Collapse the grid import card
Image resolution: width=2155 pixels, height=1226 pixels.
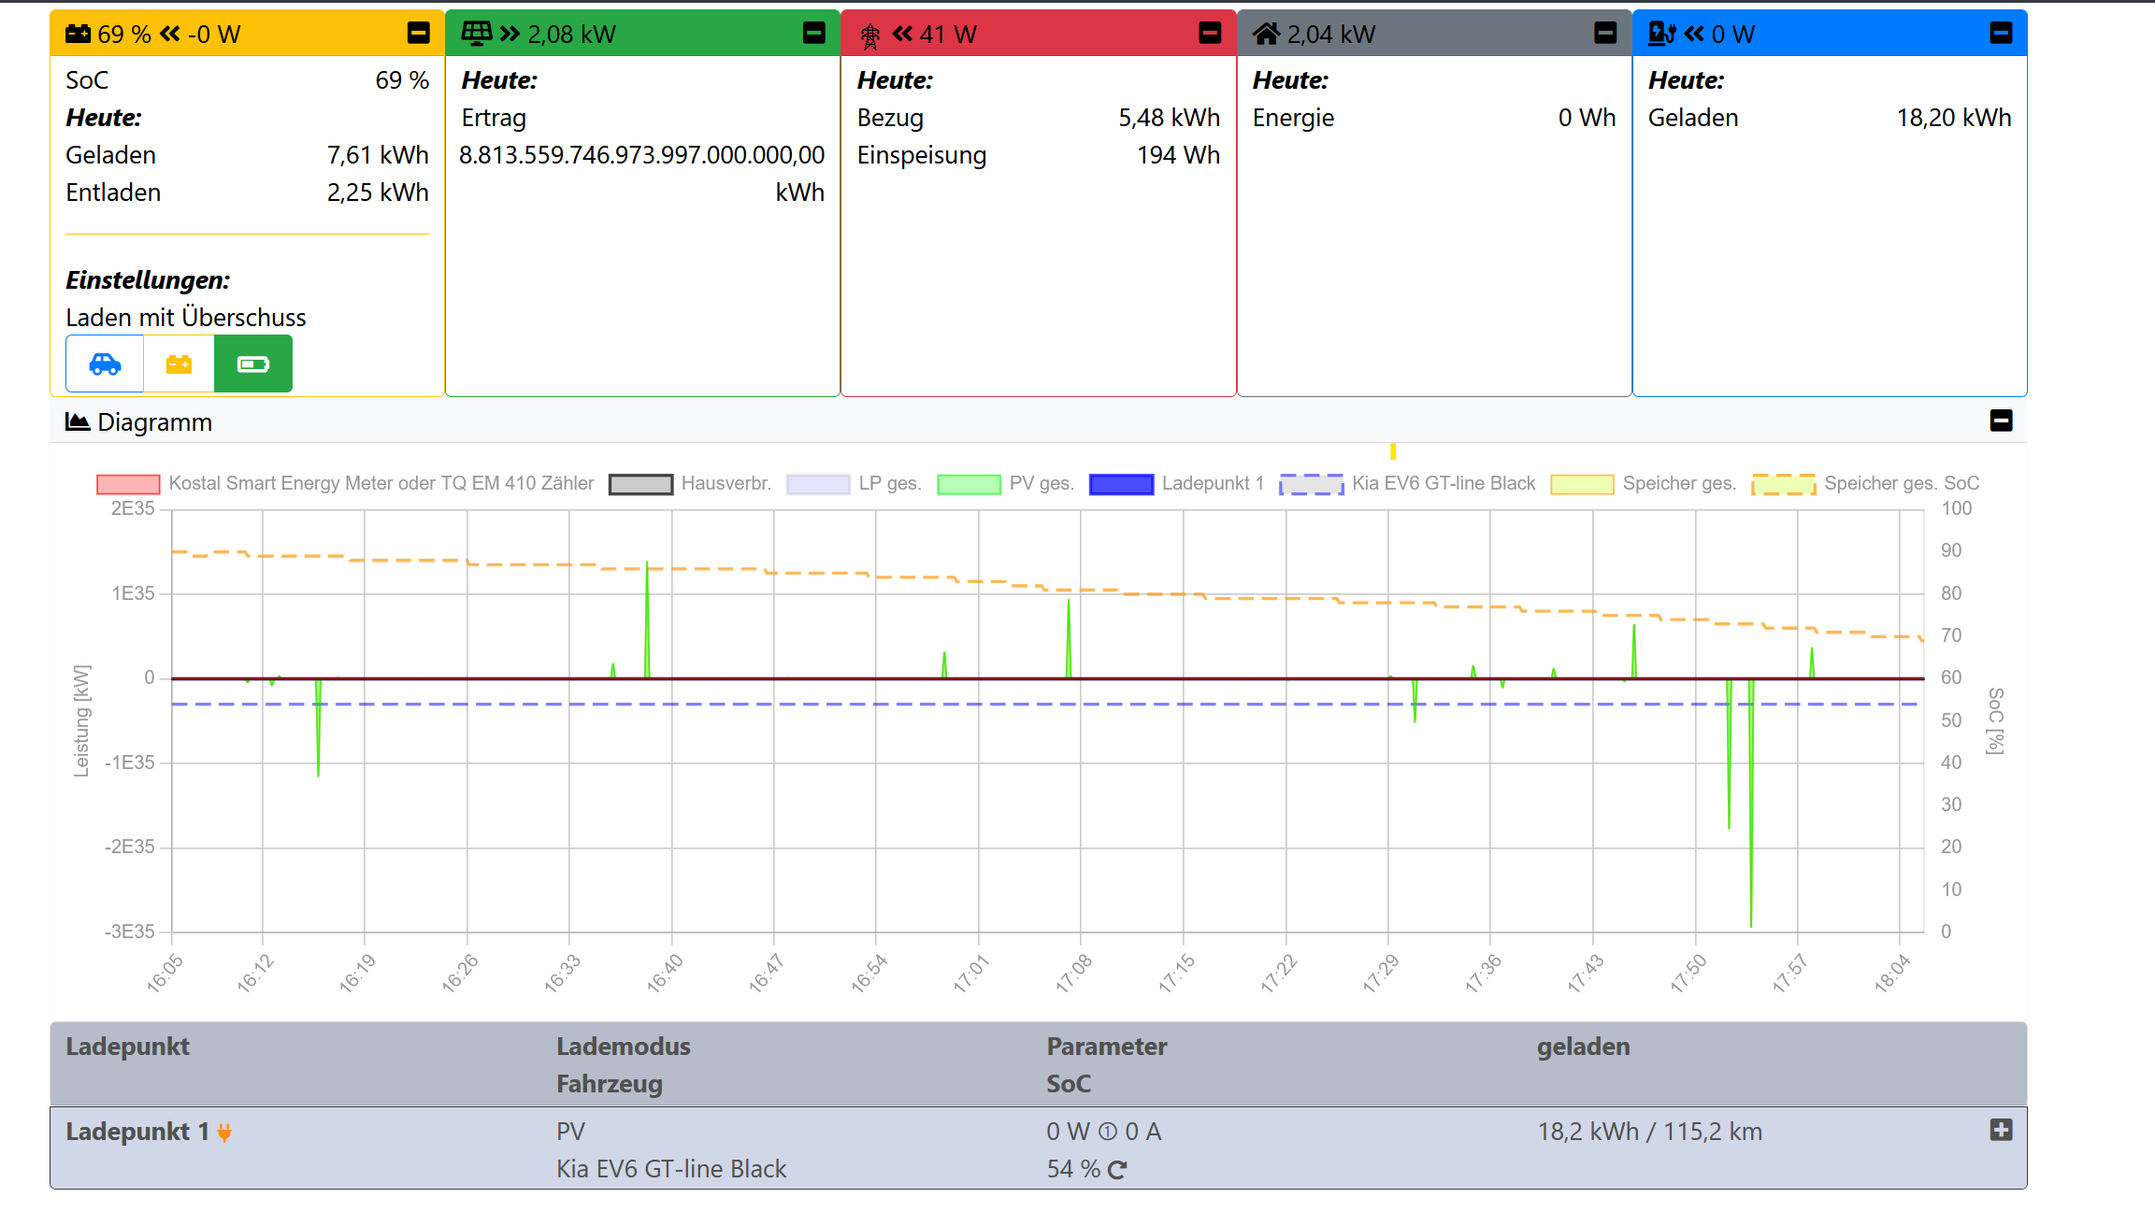tap(1210, 33)
